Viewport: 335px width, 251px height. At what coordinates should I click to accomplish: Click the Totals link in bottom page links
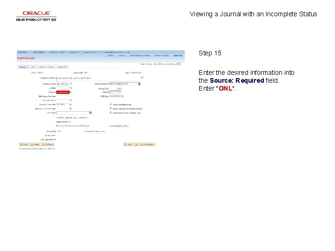point(36,149)
